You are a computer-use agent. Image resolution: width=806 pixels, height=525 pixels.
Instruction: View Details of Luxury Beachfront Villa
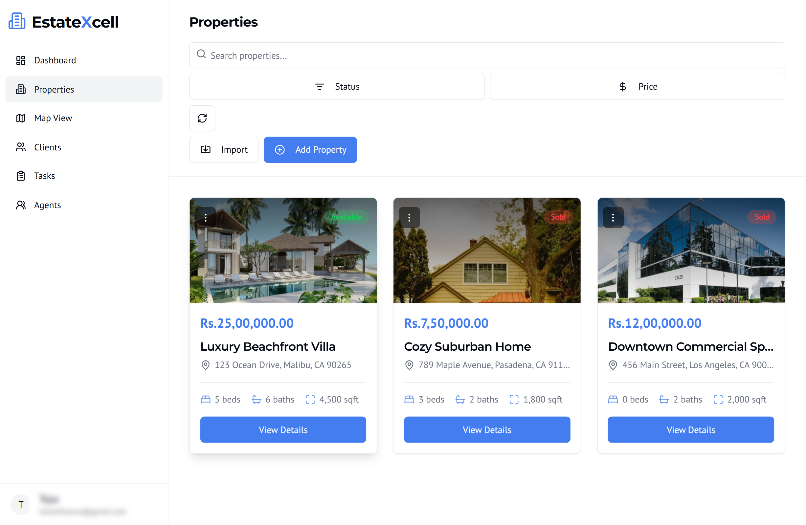point(283,429)
